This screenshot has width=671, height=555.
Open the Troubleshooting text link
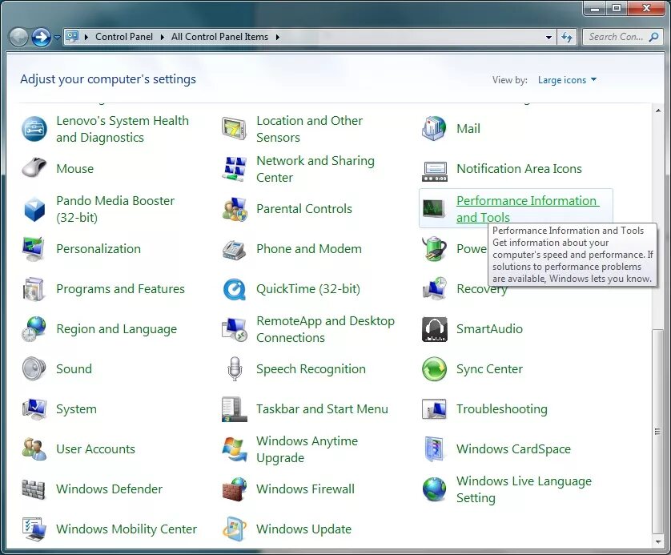(x=502, y=409)
